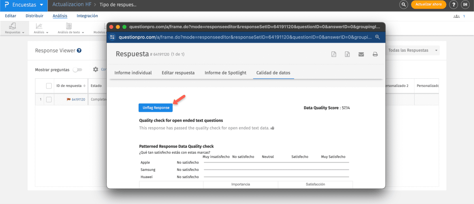Click the Patterned Response Data Quality check heading
Viewport: 474px width, 204px height.
tap(177, 147)
